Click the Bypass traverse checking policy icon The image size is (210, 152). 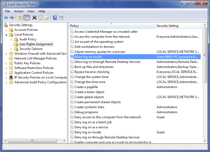(x=72, y=72)
